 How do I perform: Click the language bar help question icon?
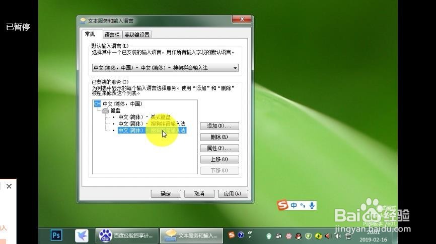241,235
